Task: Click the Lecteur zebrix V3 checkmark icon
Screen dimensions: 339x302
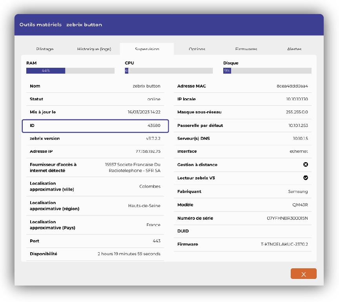Action: coord(306,178)
